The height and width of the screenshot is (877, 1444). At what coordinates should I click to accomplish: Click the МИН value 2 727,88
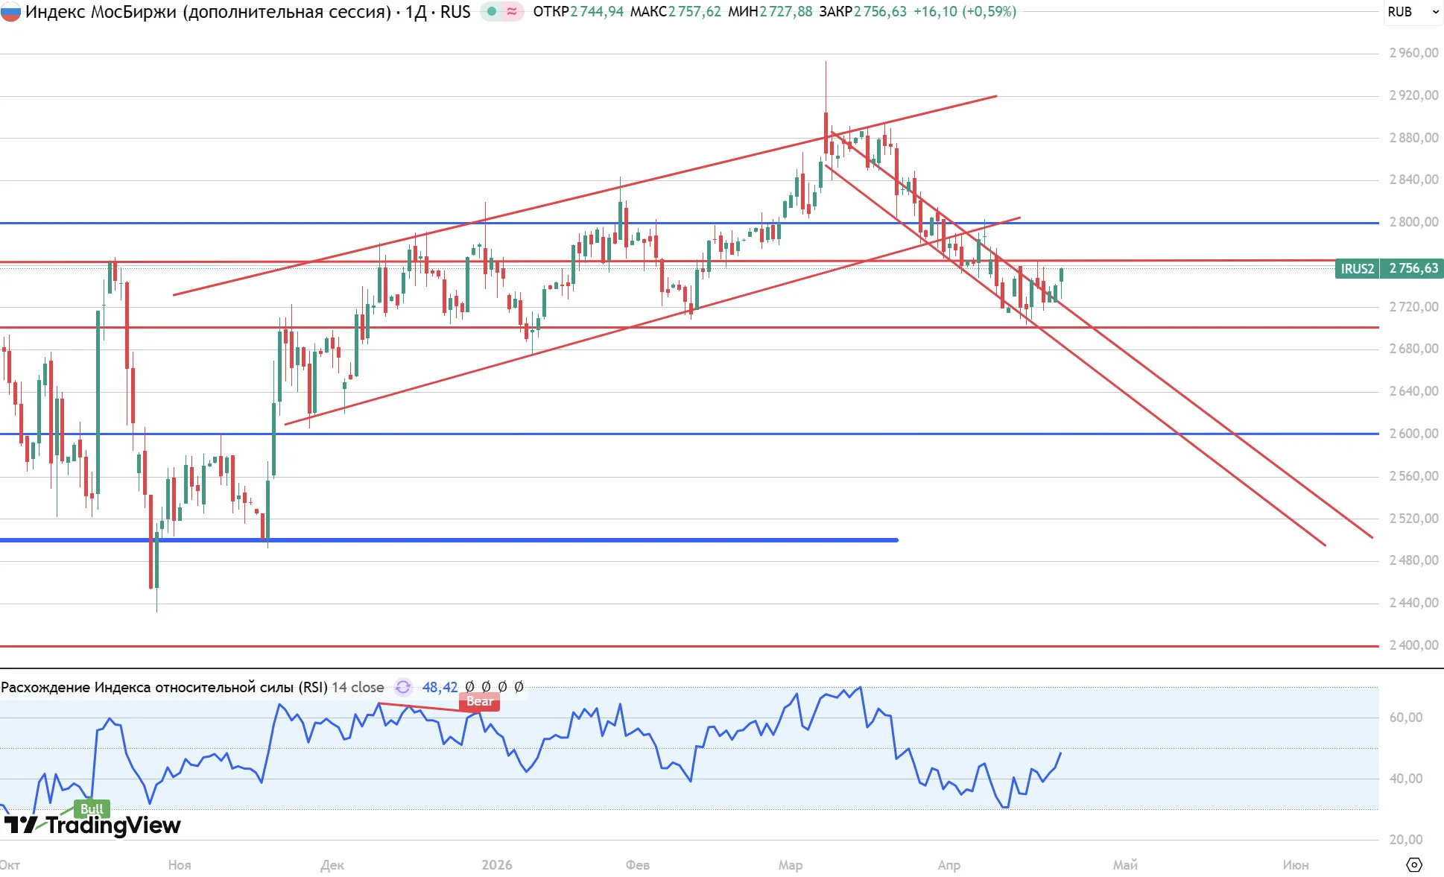(x=786, y=12)
